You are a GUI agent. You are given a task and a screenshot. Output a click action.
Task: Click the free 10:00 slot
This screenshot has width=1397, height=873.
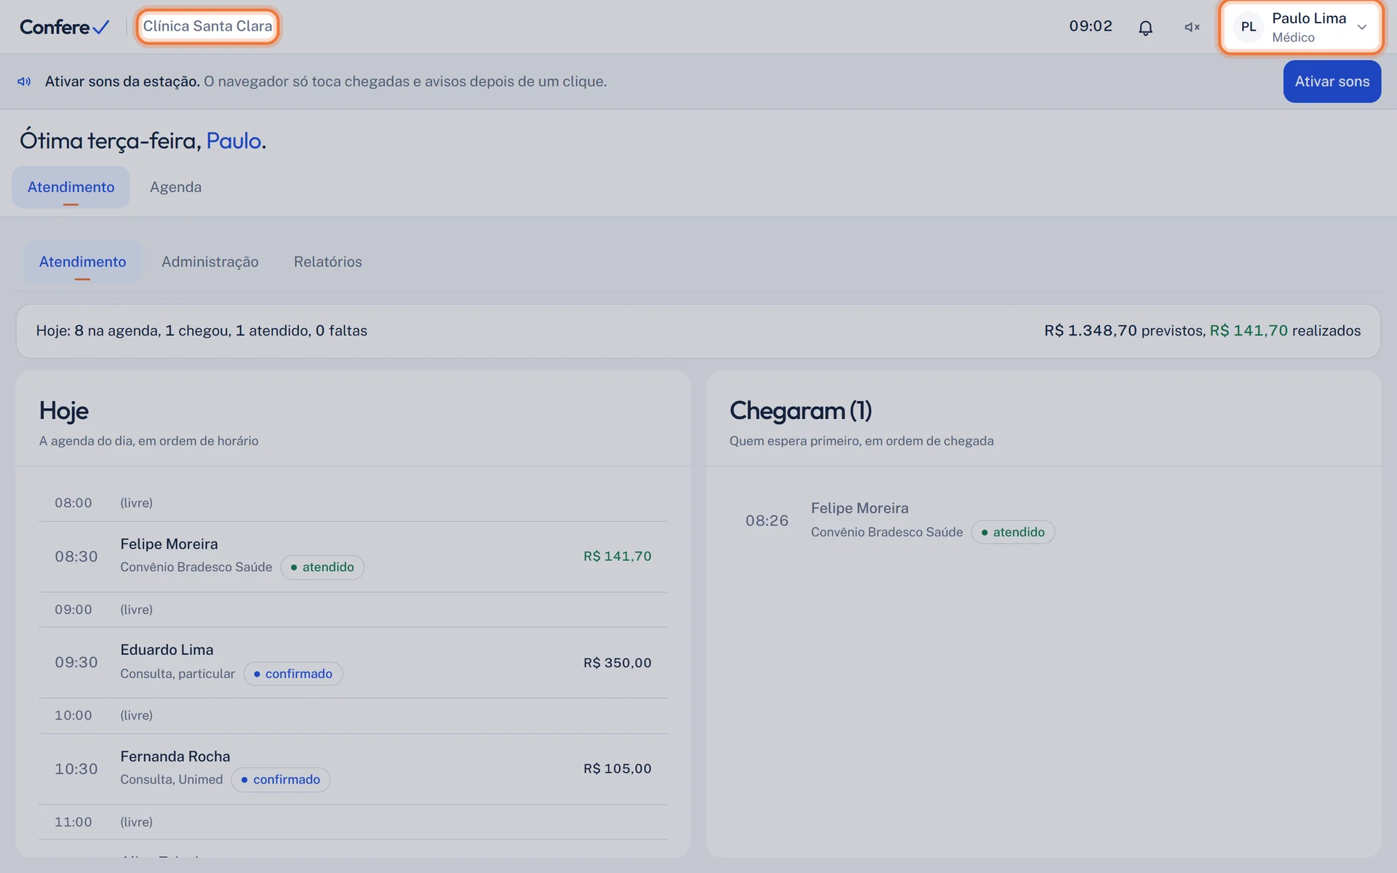pos(353,716)
